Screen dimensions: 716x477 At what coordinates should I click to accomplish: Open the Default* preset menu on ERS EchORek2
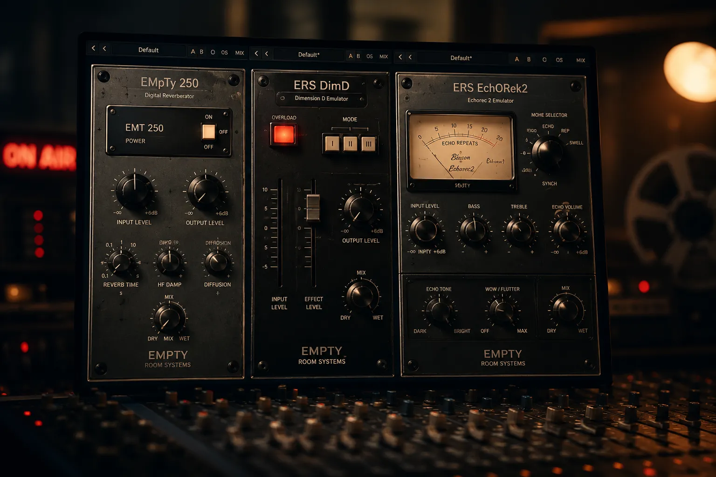pyautogui.click(x=461, y=58)
